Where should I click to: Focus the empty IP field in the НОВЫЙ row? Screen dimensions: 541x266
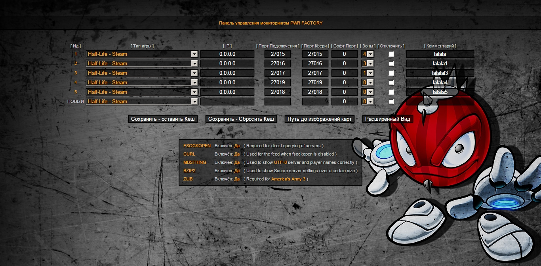(227, 102)
